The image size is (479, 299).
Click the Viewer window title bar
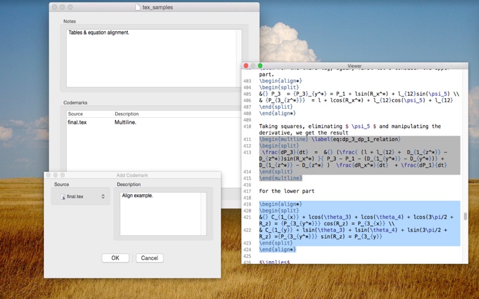[354, 66]
